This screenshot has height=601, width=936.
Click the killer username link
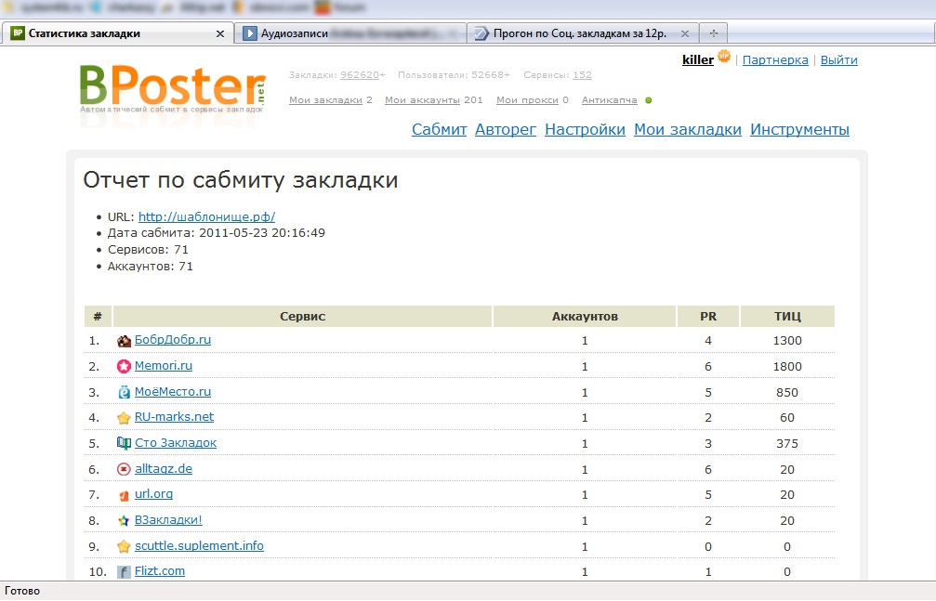coord(698,59)
